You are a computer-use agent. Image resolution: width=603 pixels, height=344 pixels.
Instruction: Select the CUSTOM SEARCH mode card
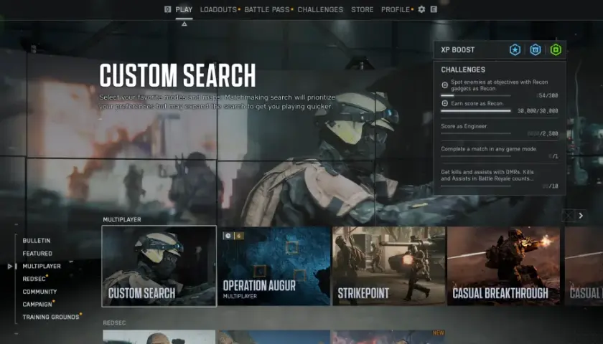click(159, 266)
